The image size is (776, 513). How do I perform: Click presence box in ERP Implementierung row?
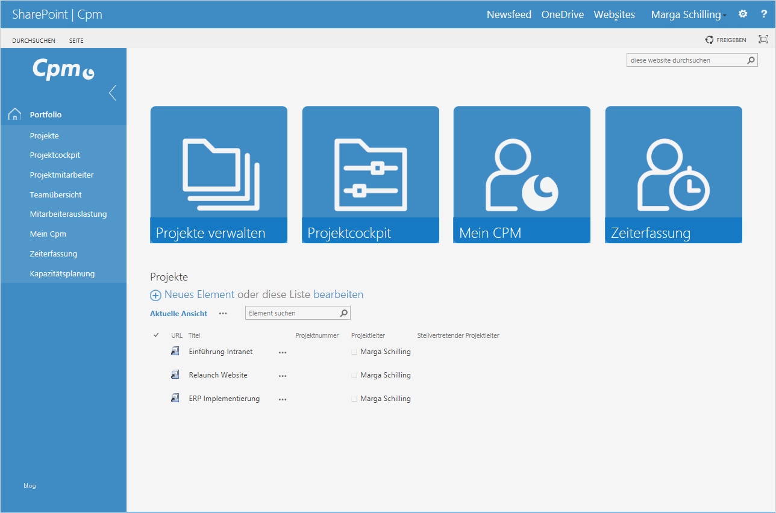click(x=354, y=399)
